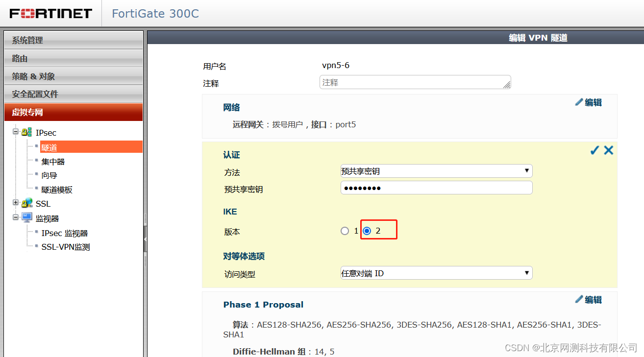Click into the 注释 comment field
This screenshot has width=644, height=357.
coord(415,82)
